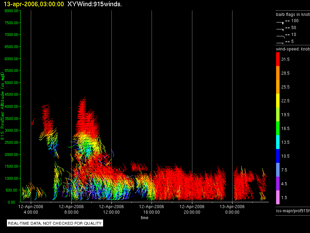Click the 100 knots barb flag icon
The image size is (310, 233).
coord(280,23)
